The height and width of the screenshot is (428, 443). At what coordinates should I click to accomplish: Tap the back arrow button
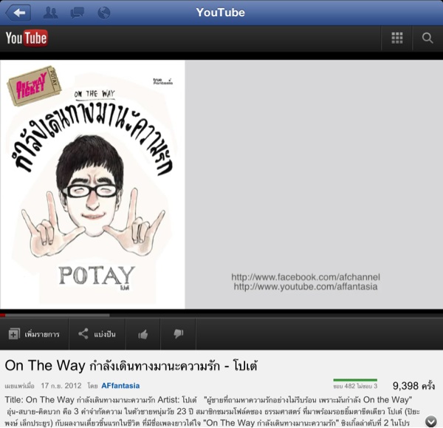click(18, 13)
